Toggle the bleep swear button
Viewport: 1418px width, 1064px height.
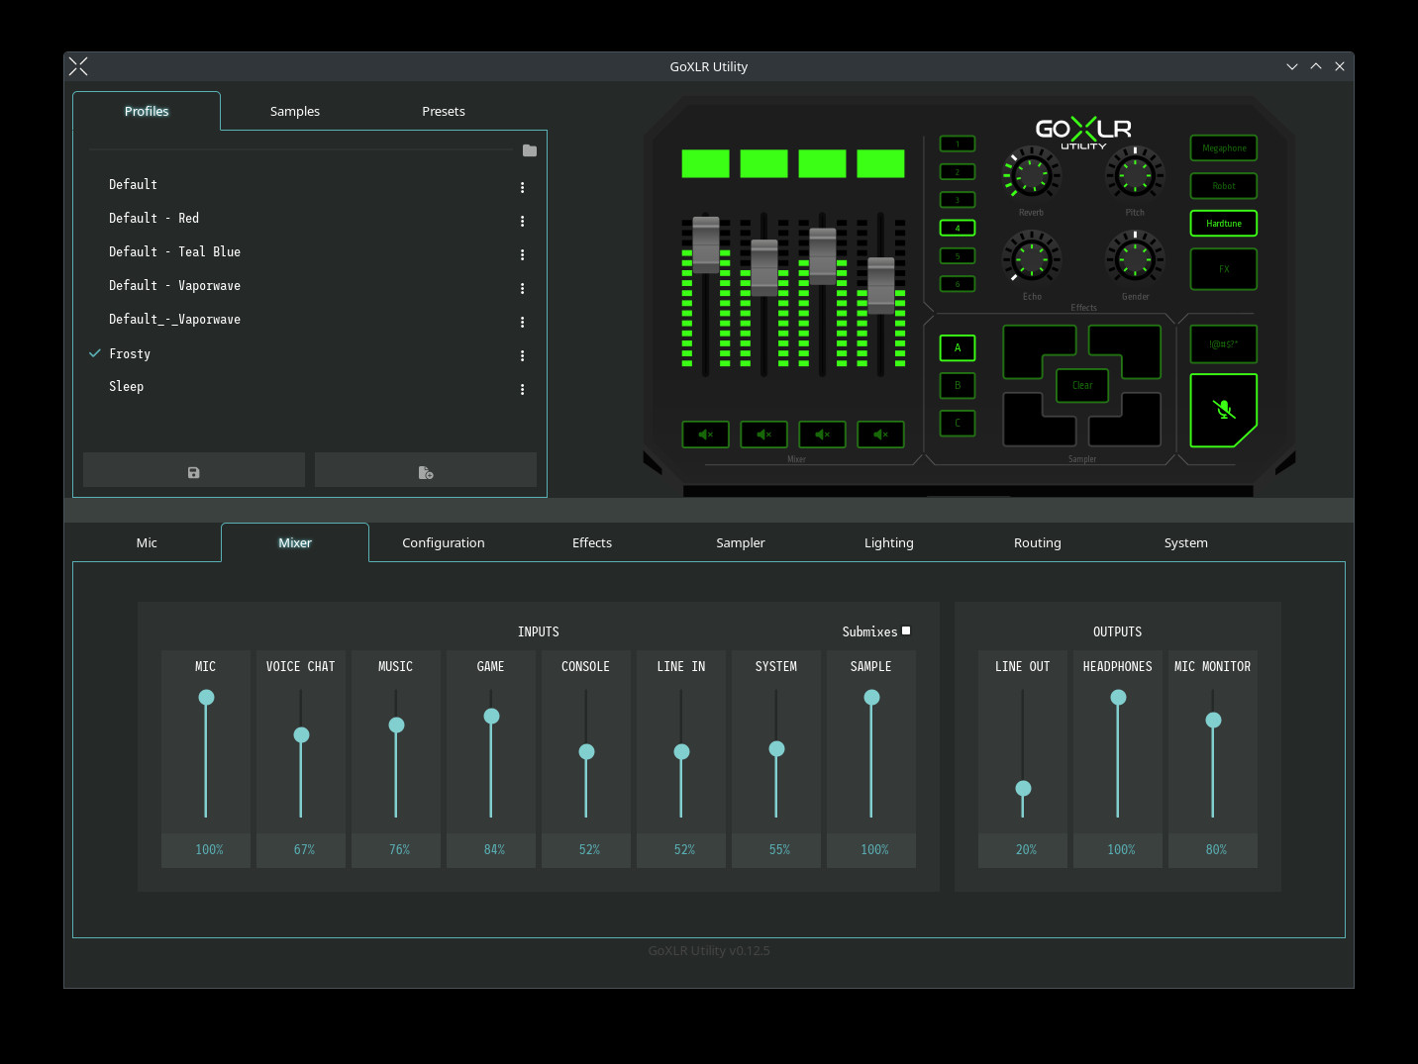point(1224,344)
